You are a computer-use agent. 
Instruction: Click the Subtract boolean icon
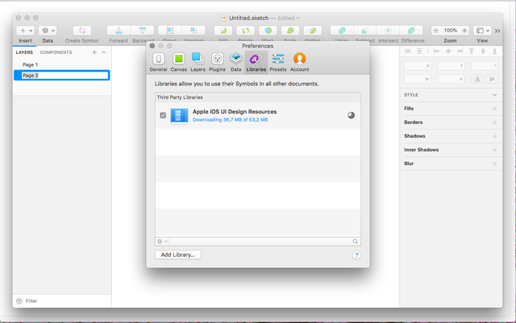[x=365, y=31]
